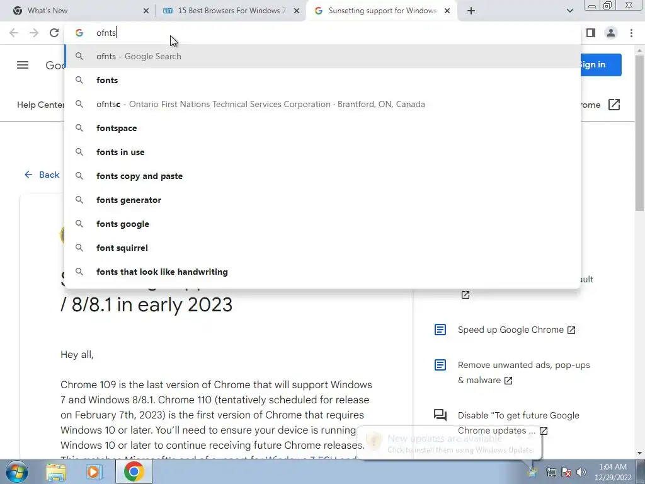Click the article icon beside Speed up Google Chrome
Screen dimensions: 645x484
440,330
